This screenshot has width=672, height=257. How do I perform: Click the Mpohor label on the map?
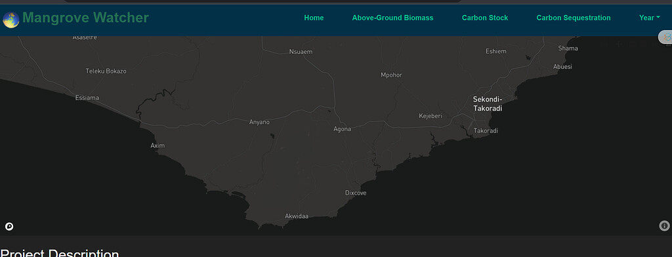(x=392, y=75)
